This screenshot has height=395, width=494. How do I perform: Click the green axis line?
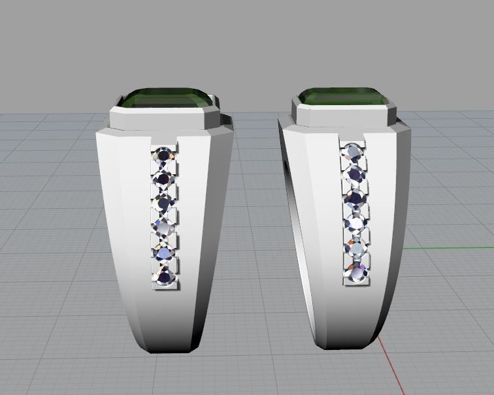[449, 248]
